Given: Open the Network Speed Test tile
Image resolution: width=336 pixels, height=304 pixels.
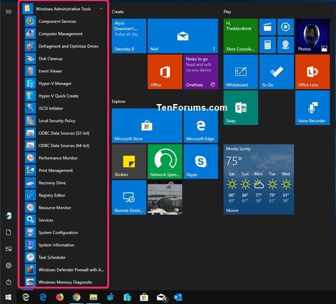Looking at the screenshot, I should coord(165,161).
